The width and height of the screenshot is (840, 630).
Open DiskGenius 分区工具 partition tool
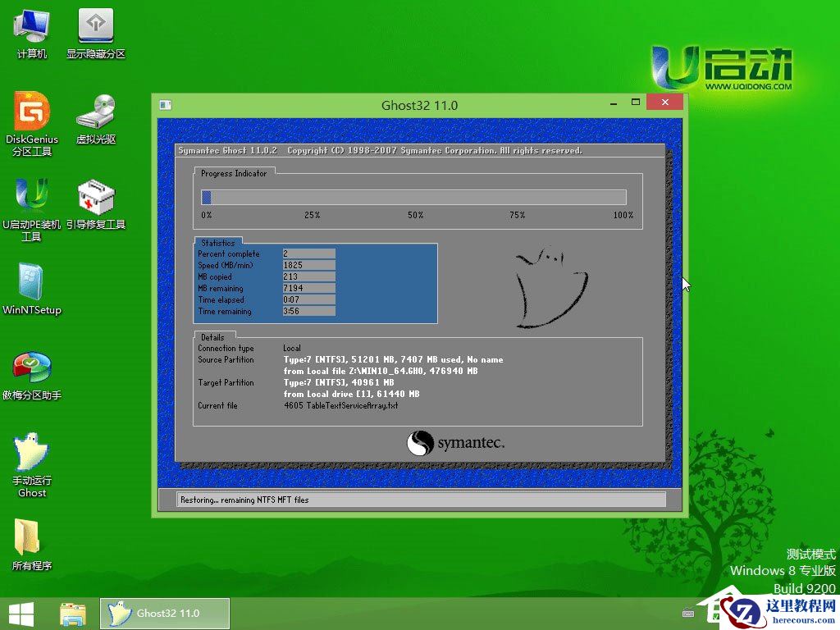click(x=31, y=123)
